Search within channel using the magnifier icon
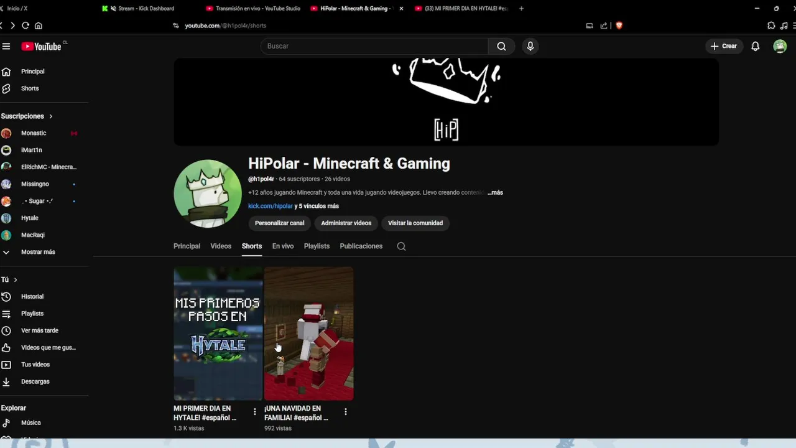 401,246
